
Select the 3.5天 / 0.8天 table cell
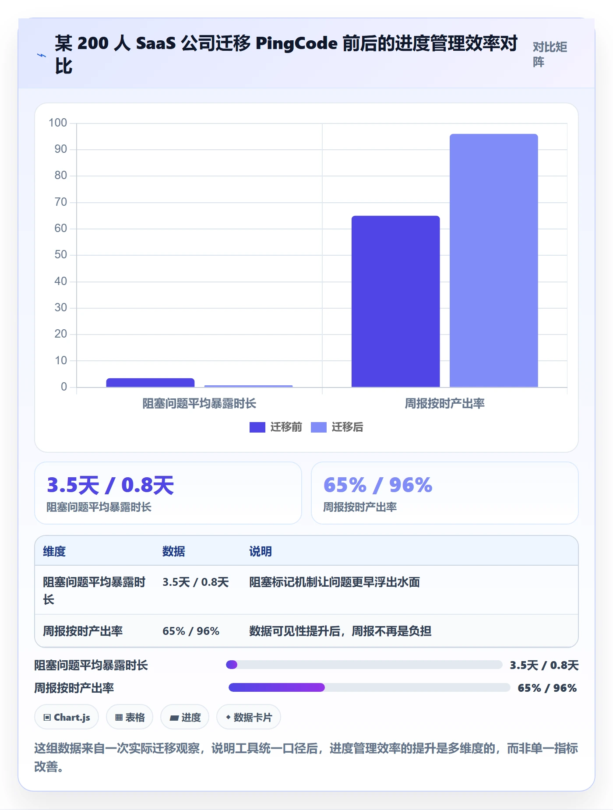[x=196, y=582]
